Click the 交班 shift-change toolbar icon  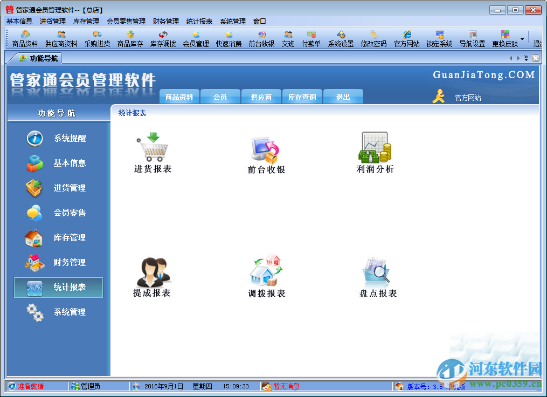[x=288, y=39]
